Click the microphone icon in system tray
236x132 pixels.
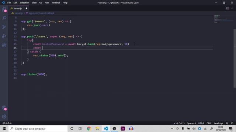click(x=183, y=129)
